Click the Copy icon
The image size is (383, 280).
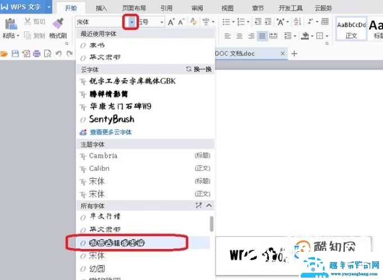28,35
